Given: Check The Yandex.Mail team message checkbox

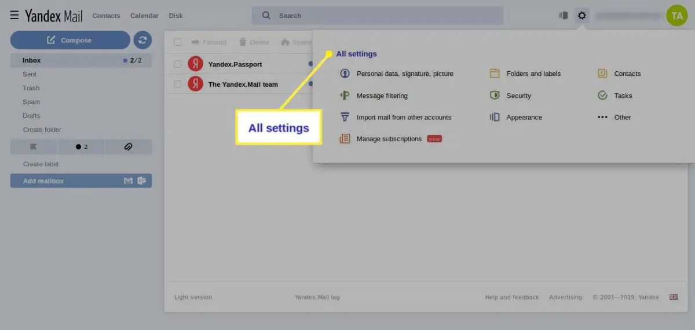Looking at the screenshot, I should (178, 84).
